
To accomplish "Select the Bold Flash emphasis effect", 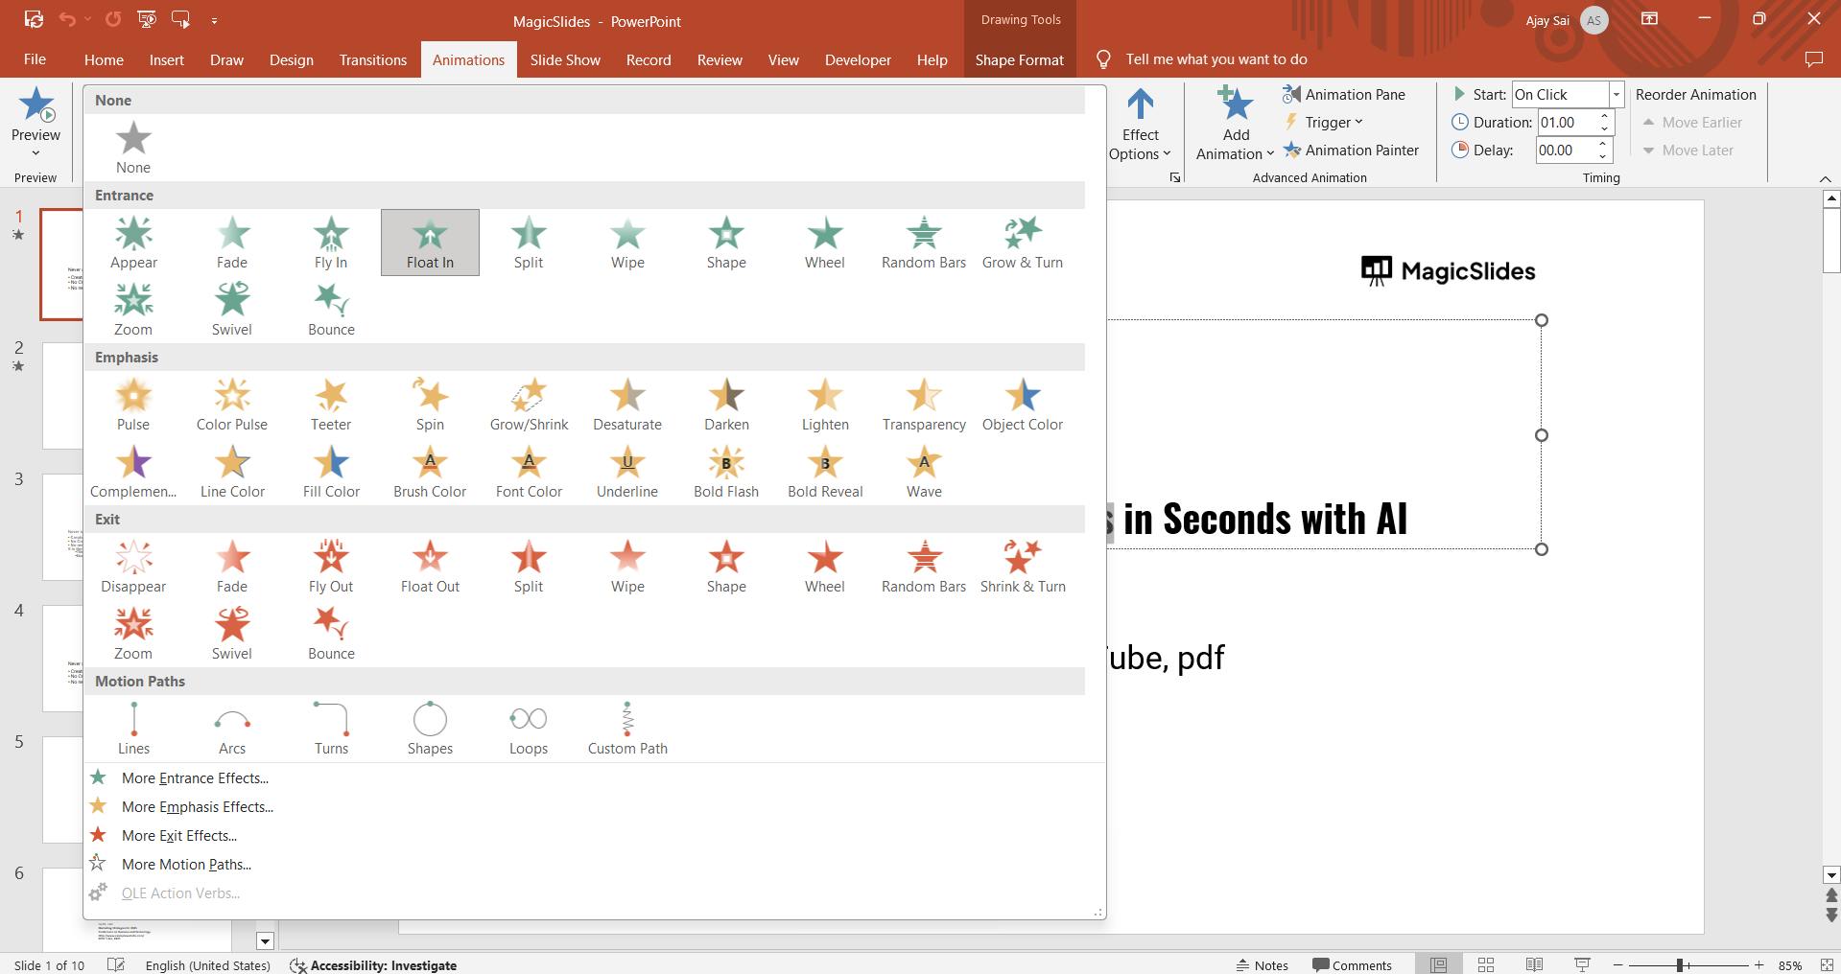I will pos(726,473).
